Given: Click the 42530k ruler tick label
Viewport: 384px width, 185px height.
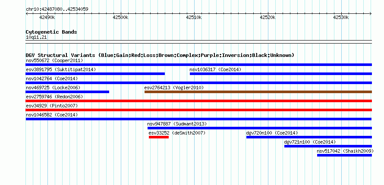Looking at the screenshot, I should point(341,17).
